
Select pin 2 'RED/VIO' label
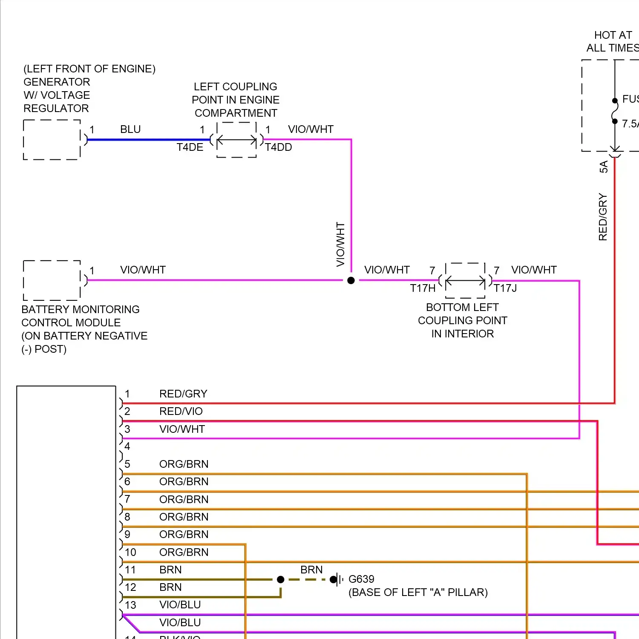[181, 411]
